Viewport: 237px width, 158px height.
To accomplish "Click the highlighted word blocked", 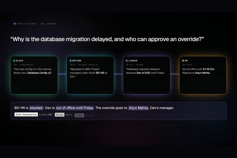I will pos(36,108).
